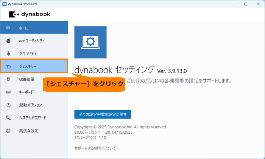The image size is (265, 159).
Task: Click the system password key icon
Action: click(8, 118)
